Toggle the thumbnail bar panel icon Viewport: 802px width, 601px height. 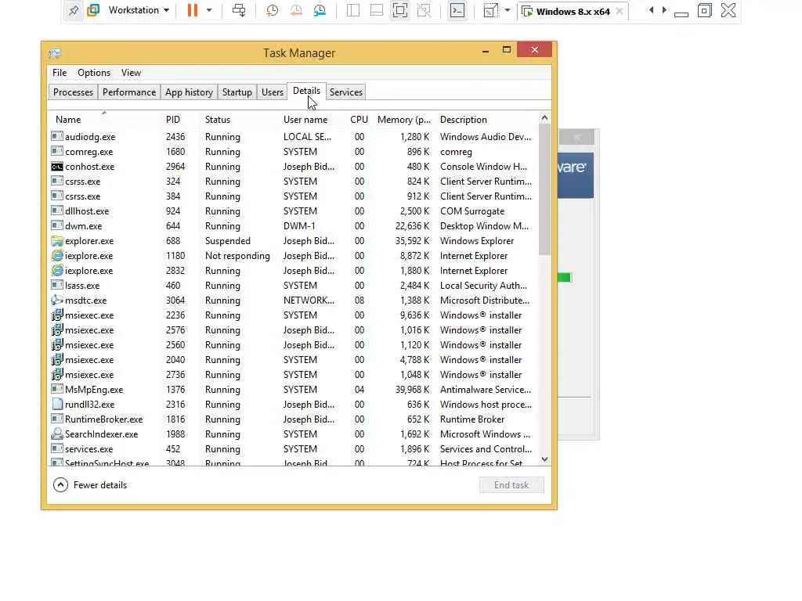click(377, 10)
